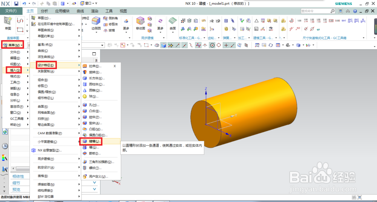Click the Fit view icon in toolbar
The image size is (377, 202).
(x=257, y=45)
